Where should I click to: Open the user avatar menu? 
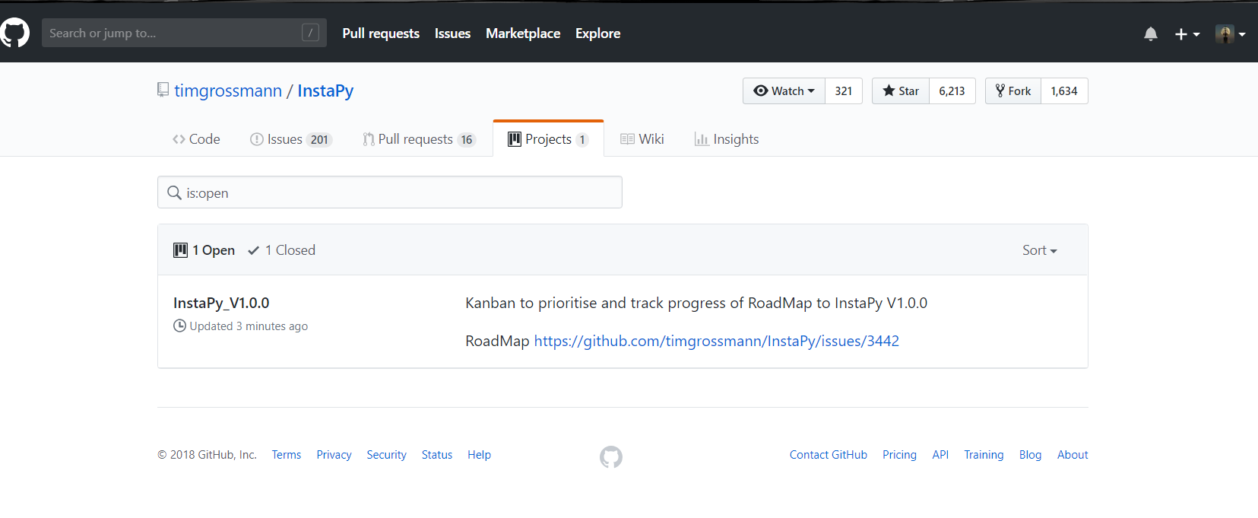(x=1230, y=33)
